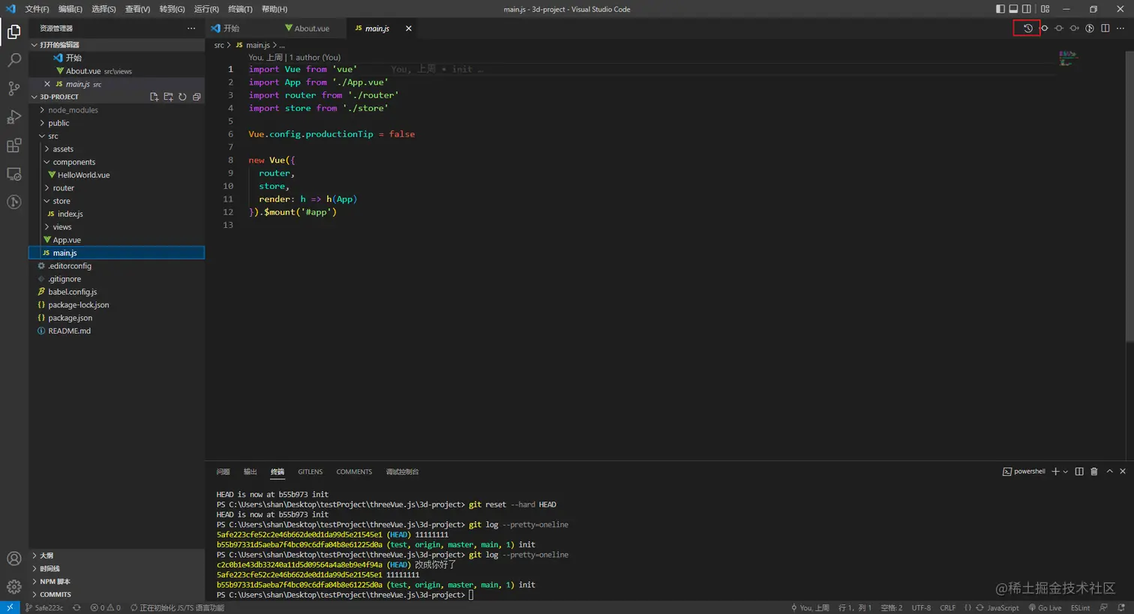Image resolution: width=1134 pixels, height=614 pixels.
Task: Select UTF-8 encoding in status bar
Action: pyautogui.click(x=921, y=608)
